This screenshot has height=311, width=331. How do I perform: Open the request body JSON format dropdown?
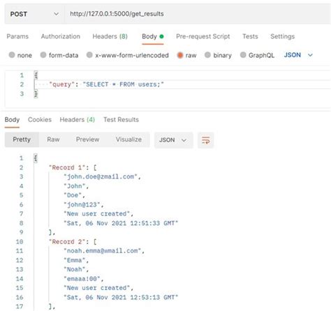pyautogui.click(x=298, y=55)
